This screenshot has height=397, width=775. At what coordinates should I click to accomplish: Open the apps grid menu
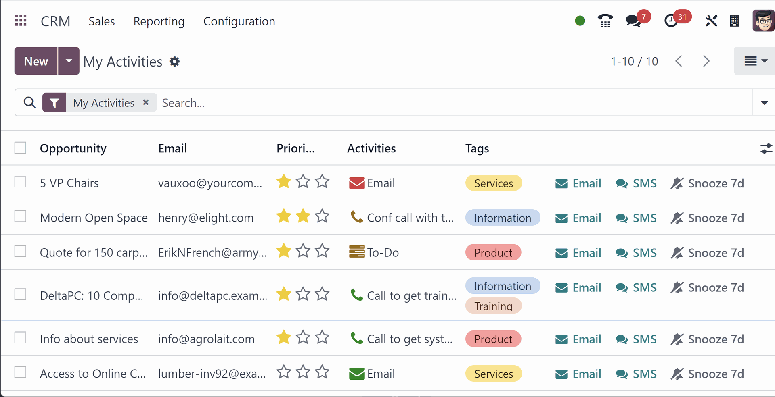click(x=21, y=21)
